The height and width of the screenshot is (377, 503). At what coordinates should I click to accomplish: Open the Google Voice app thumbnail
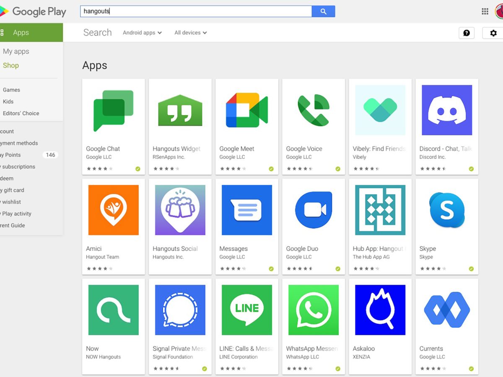tap(313, 110)
